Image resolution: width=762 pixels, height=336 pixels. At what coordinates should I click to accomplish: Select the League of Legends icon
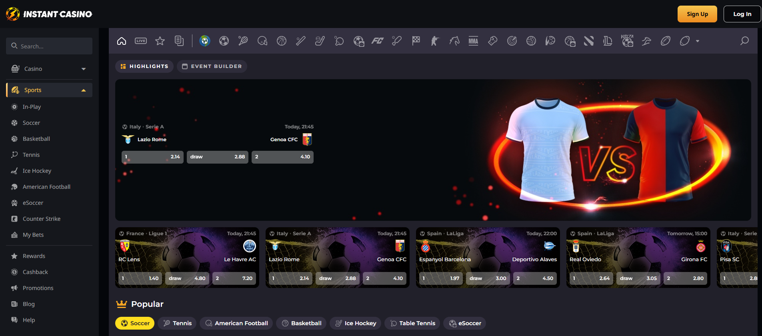click(x=608, y=41)
